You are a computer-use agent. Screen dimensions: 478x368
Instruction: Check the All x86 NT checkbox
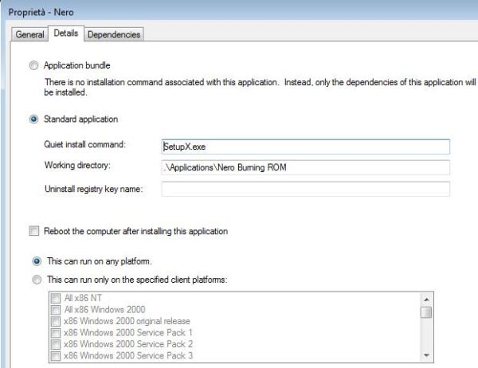click(x=56, y=298)
